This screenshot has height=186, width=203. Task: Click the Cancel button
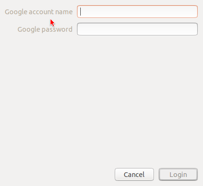click(x=134, y=175)
